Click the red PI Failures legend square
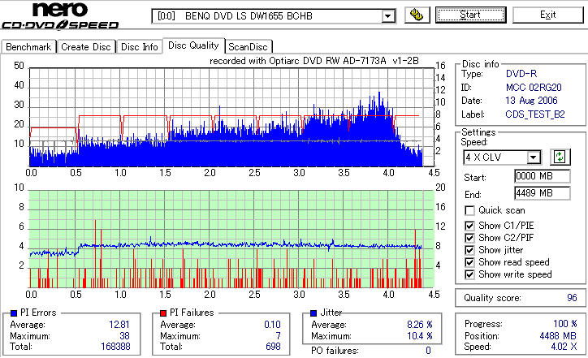The image size is (588, 358). click(x=163, y=313)
